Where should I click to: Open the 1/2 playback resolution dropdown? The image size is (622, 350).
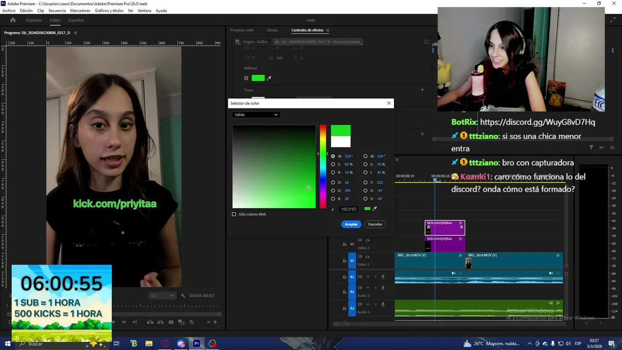(x=162, y=296)
